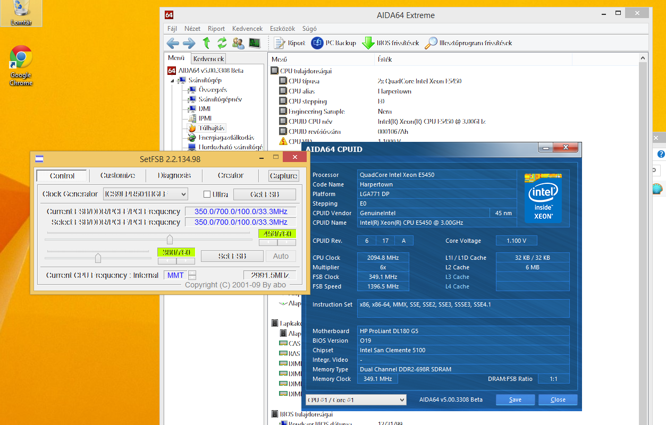The width and height of the screenshot is (666, 425).
Task: Open the Lomtár recycle bin desktop icon
Action: tap(21, 13)
